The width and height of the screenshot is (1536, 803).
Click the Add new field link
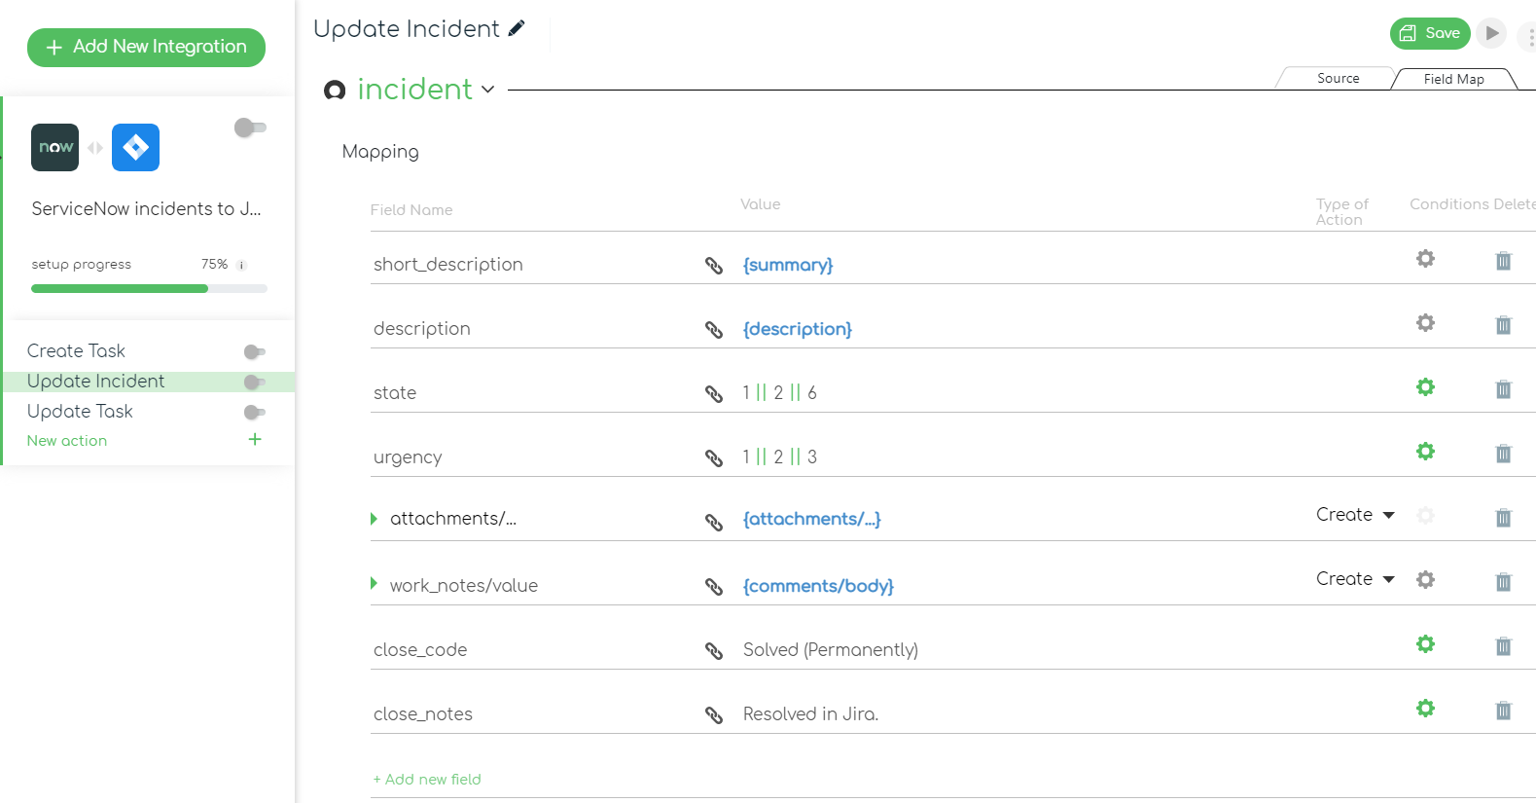click(x=427, y=780)
